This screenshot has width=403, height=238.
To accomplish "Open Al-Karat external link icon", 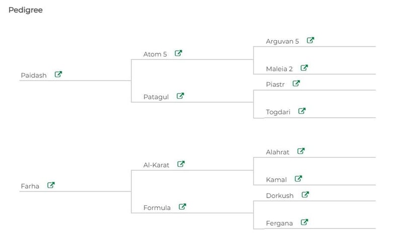I will 181,164.
